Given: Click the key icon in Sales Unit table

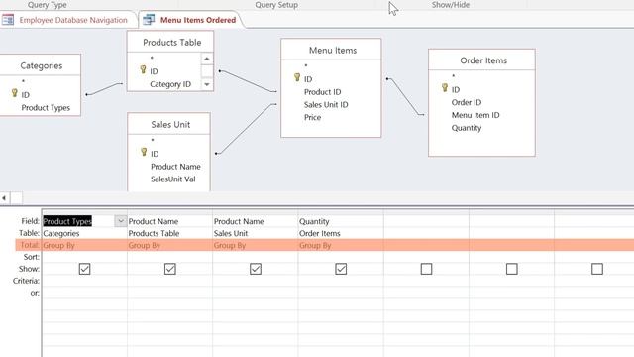Looking at the screenshot, I should pyautogui.click(x=144, y=152).
